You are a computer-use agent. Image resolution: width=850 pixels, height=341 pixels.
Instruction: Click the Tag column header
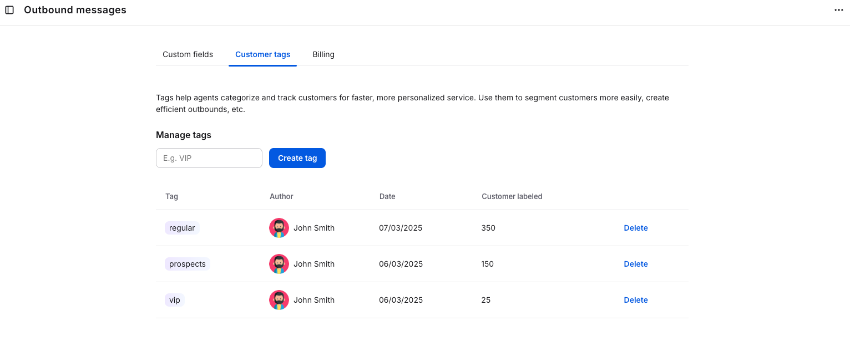point(172,196)
